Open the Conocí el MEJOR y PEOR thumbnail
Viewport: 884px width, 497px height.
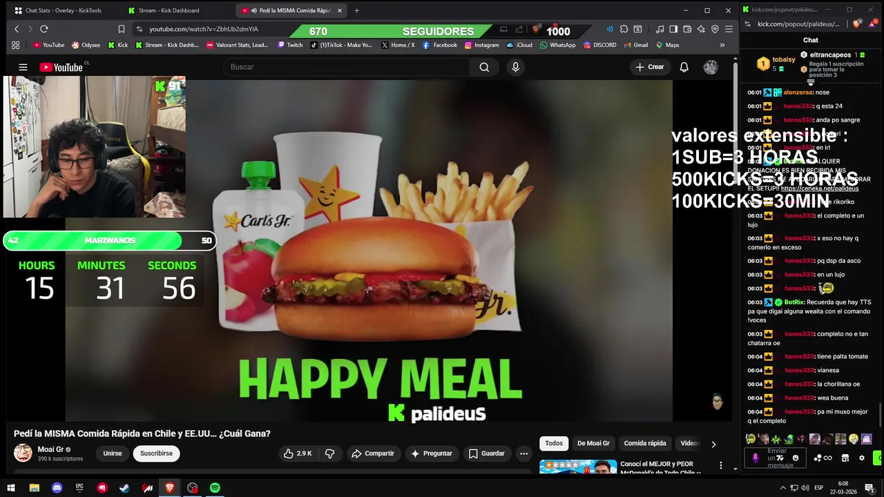[578, 467]
